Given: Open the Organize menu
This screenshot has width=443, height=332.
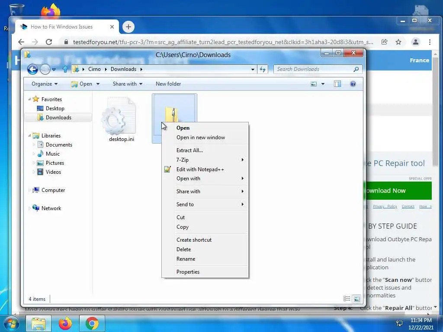Looking at the screenshot, I should point(45,84).
